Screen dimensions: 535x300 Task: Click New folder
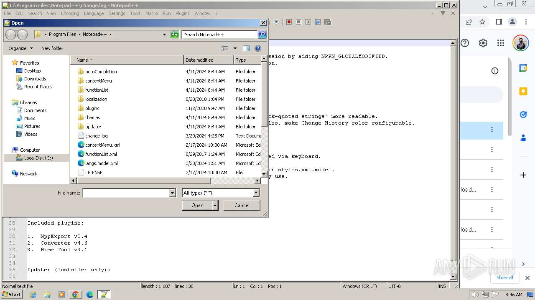pos(52,48)
